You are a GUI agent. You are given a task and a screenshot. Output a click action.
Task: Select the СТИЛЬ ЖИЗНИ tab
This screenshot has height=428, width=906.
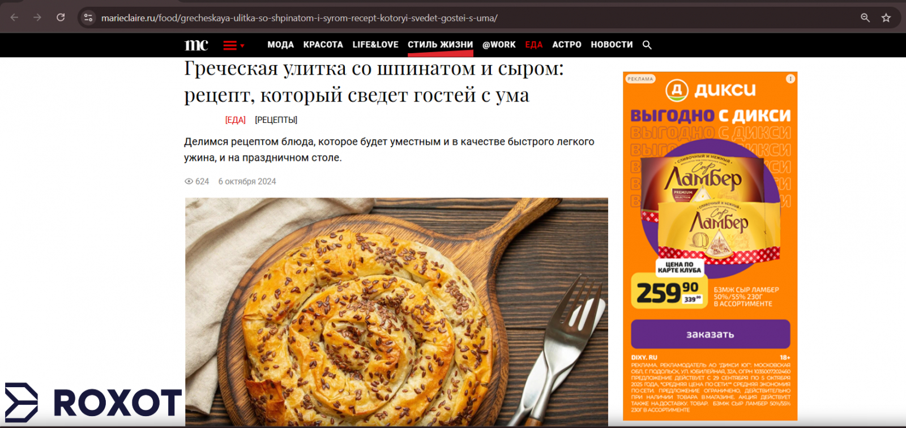point(440,45)
